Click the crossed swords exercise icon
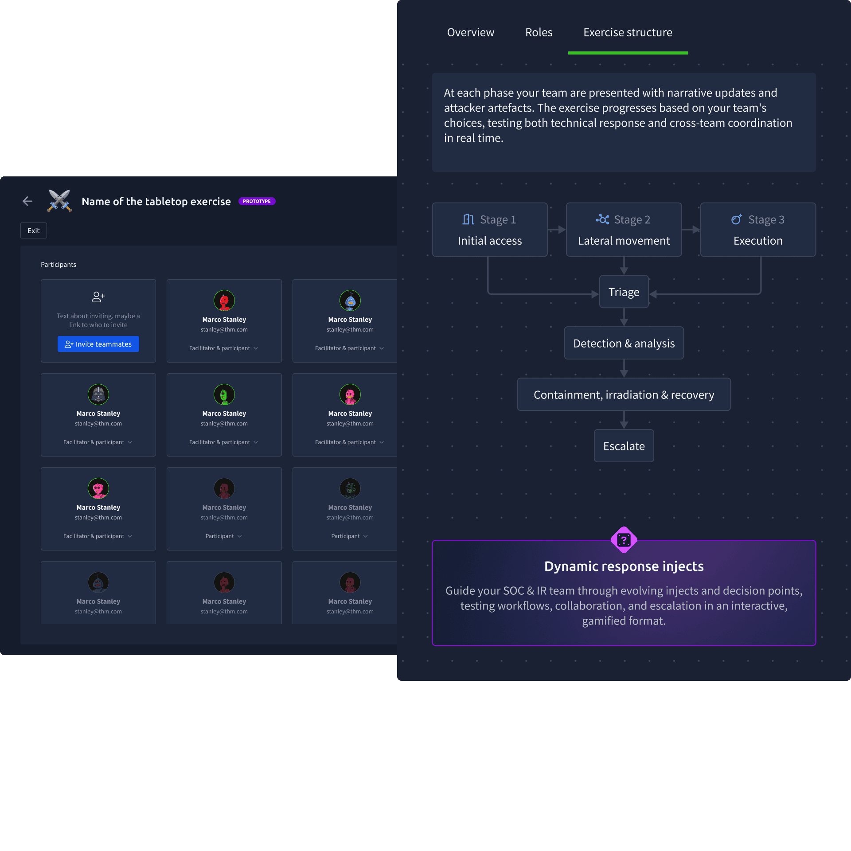This screenshot has height=851, width=851. point(60,201)
